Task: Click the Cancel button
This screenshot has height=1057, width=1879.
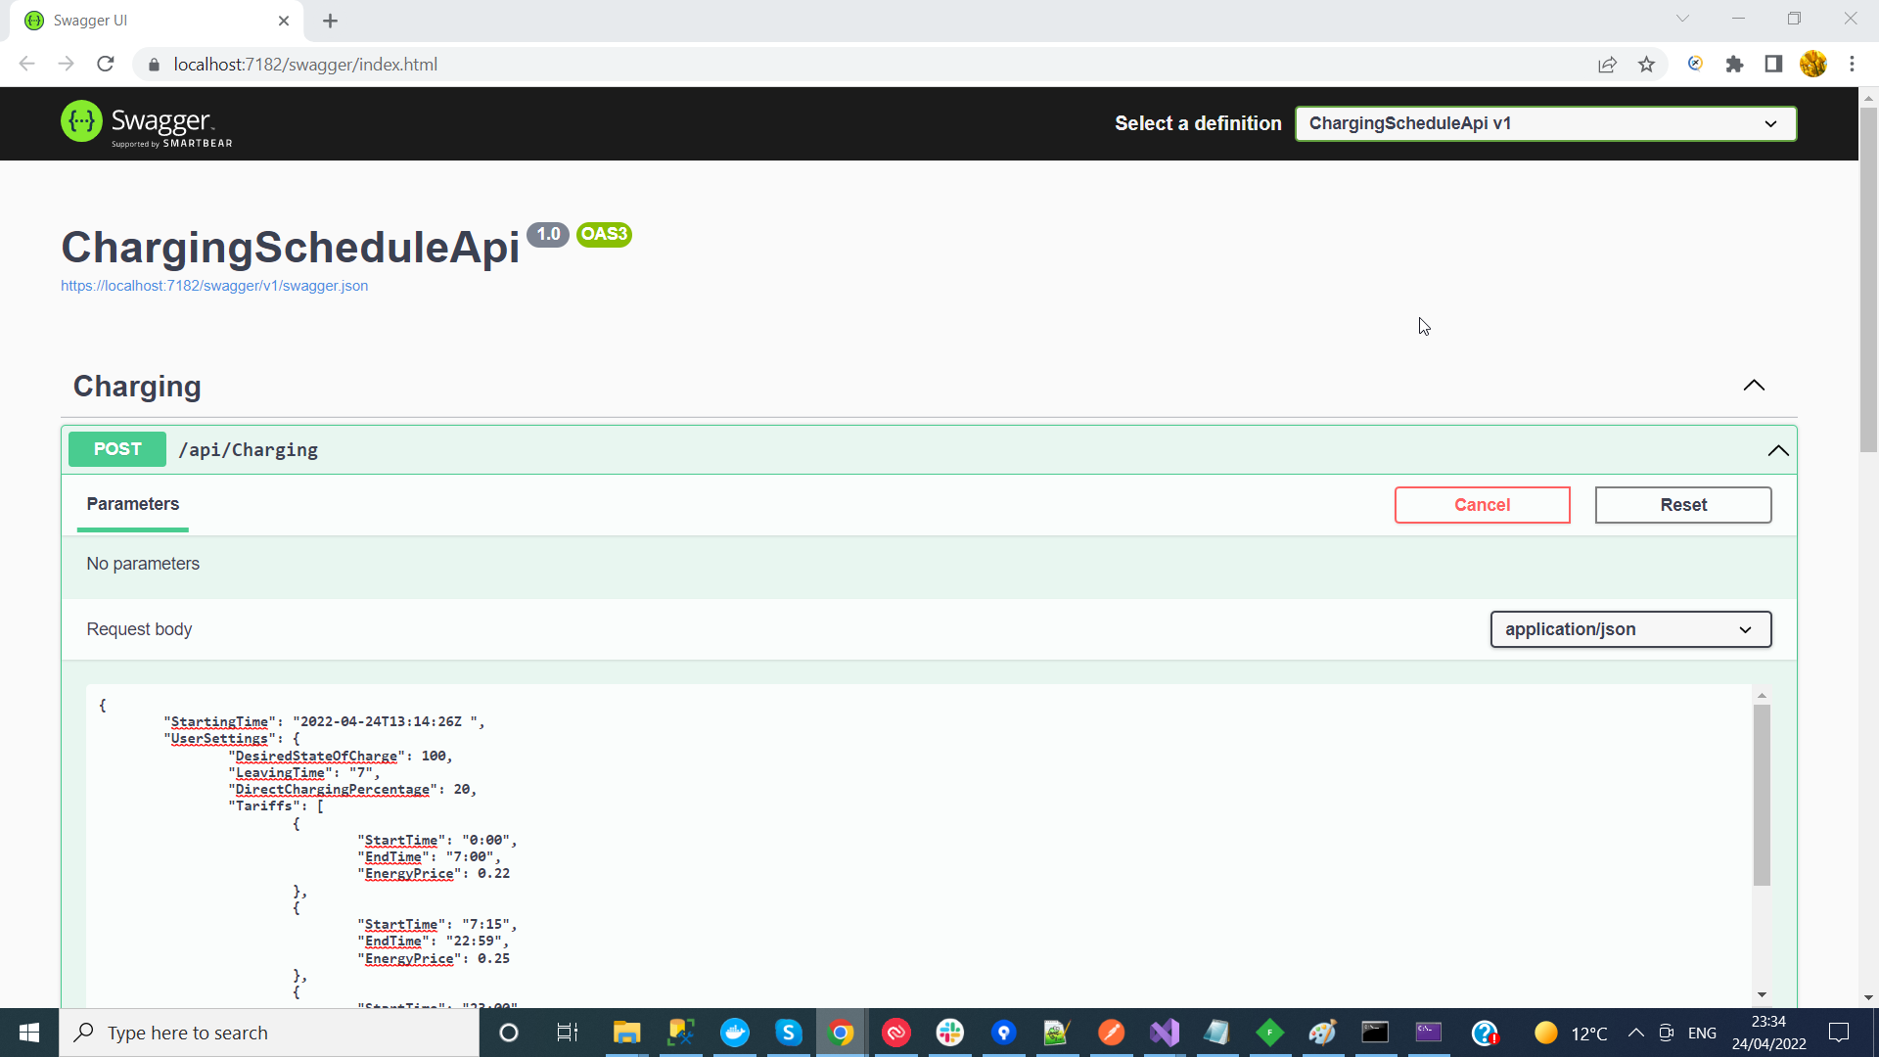Action: point(1482,505)
